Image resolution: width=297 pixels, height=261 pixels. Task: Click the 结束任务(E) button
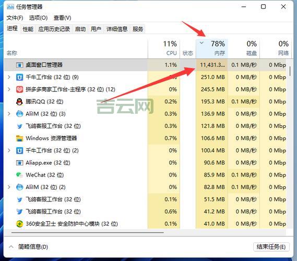coord(271,247)
